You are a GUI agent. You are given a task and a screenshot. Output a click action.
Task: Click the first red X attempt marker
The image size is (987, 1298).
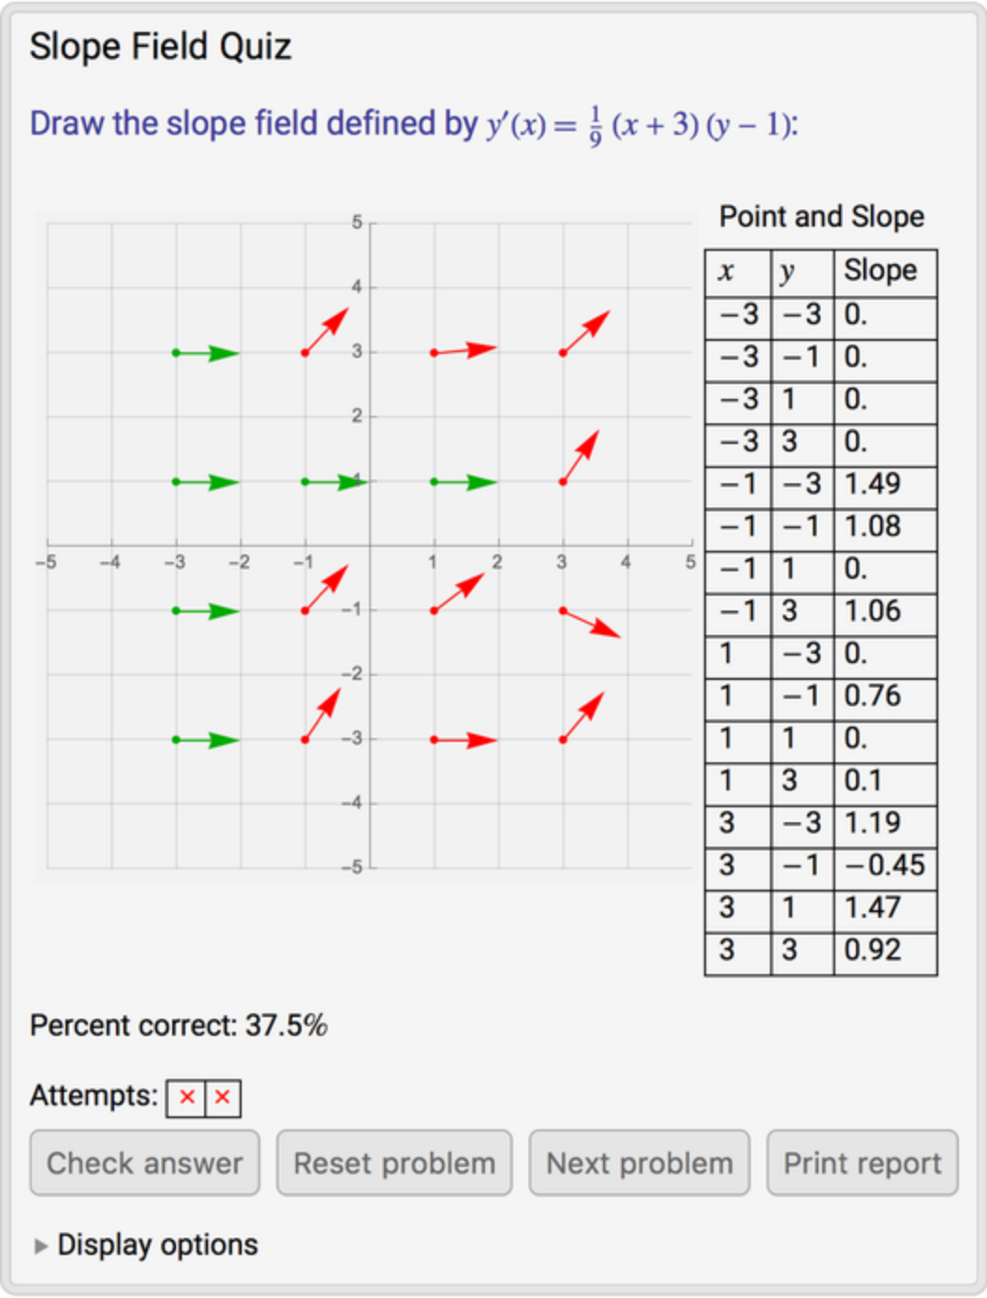point(186,1098)
